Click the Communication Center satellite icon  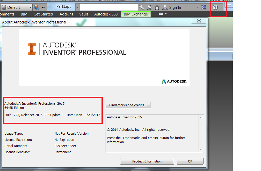(x=149, y=7)
